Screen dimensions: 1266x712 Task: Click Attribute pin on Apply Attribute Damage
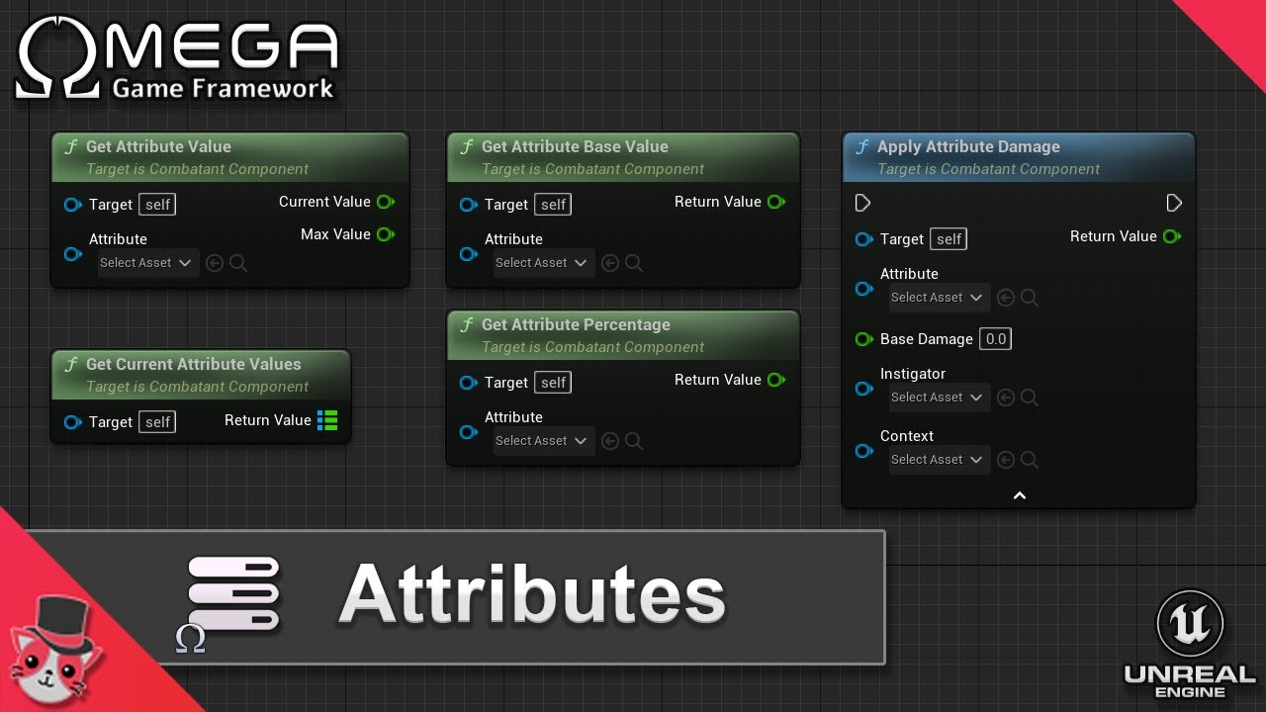coord(863,289)
